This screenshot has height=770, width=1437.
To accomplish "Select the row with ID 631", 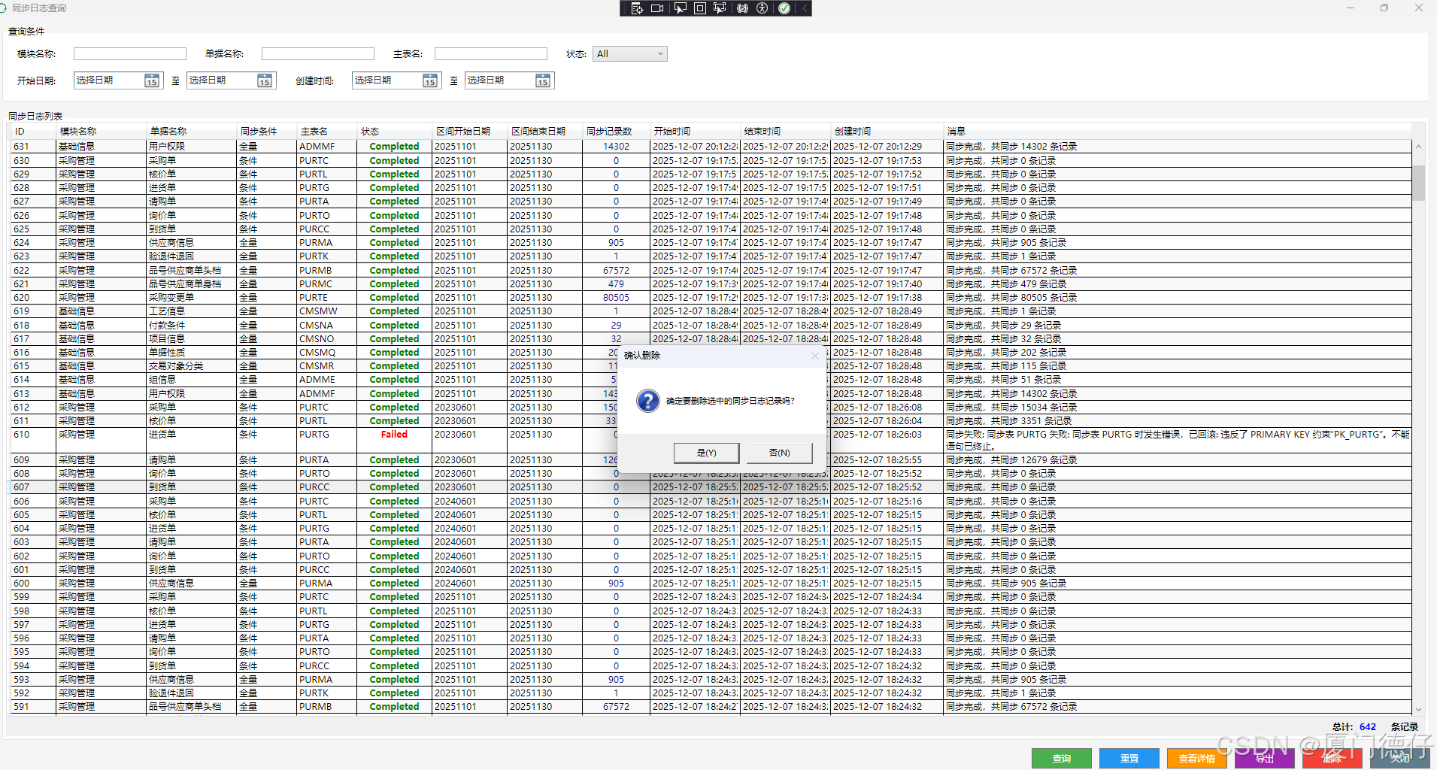I will click(x=711, y=147).
